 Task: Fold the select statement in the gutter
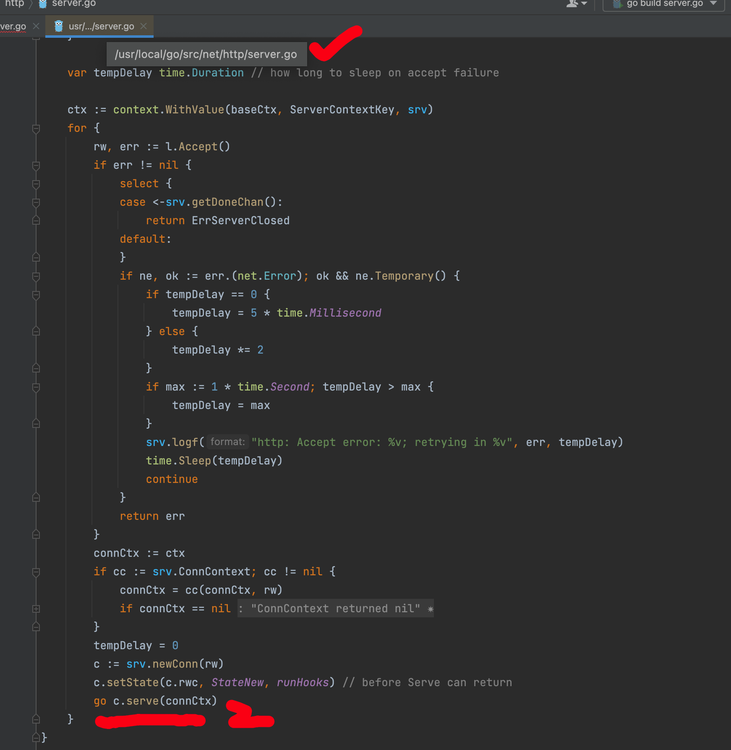[x=36, y=184]
